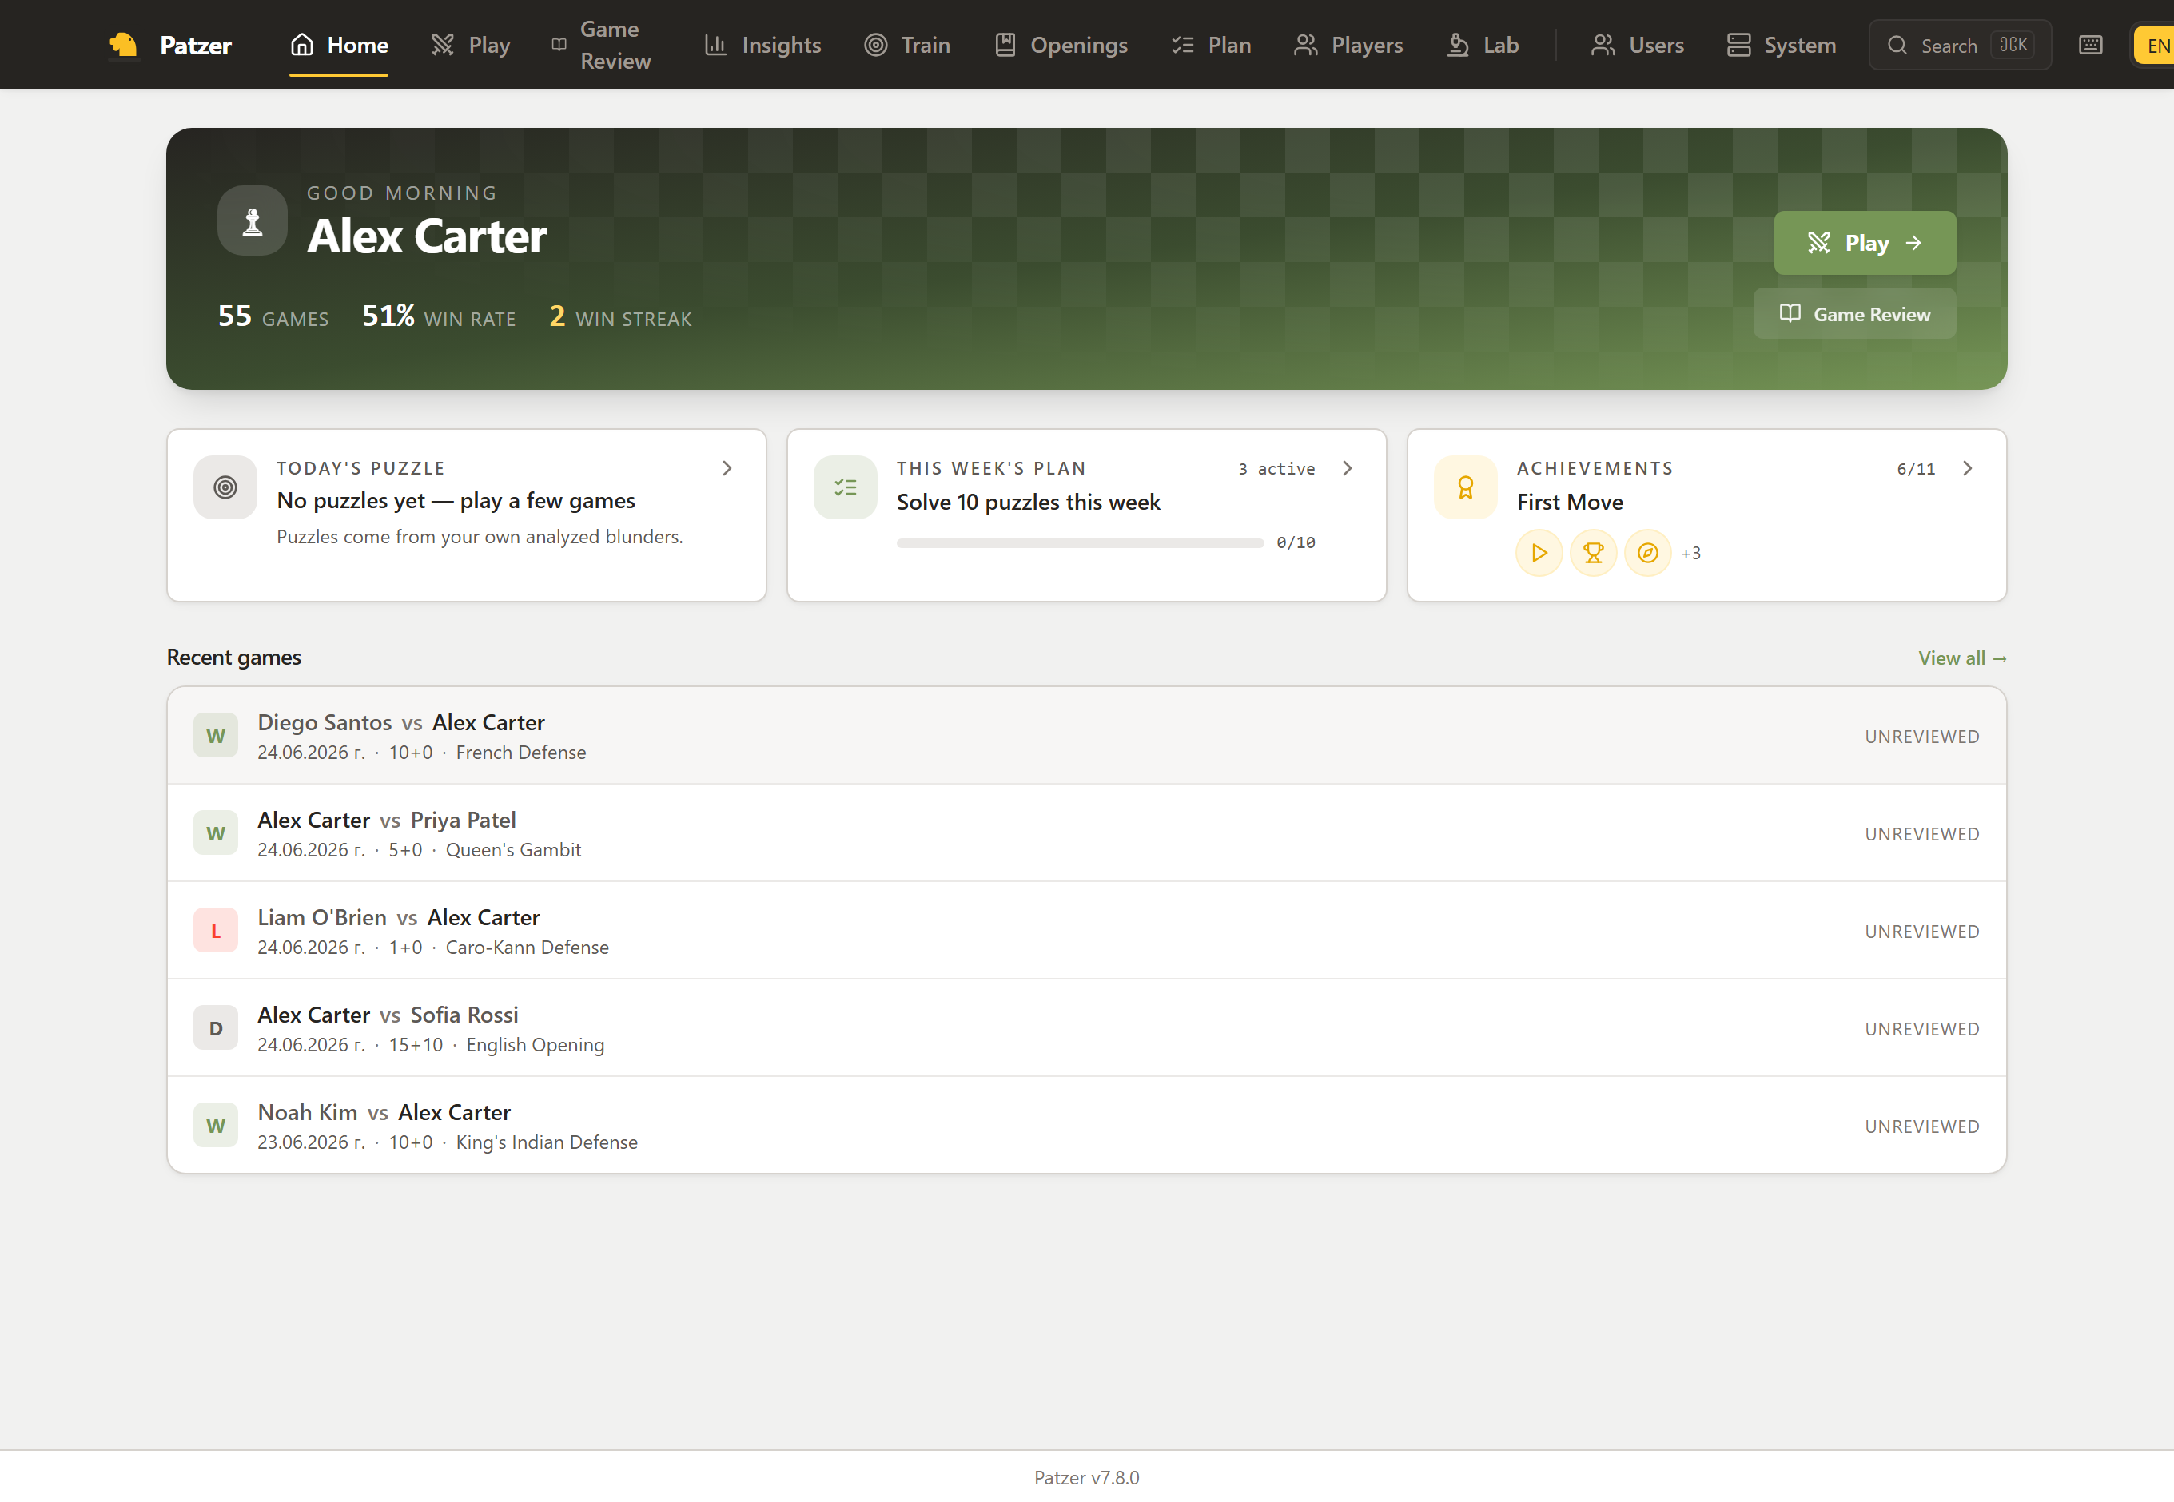Screen dimensions: 2174x1502
Task: Open the Train section
Action: pyautogui.click(x=908, y=44)
